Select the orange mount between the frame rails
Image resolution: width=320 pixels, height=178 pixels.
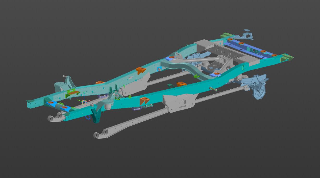[181, 84]
